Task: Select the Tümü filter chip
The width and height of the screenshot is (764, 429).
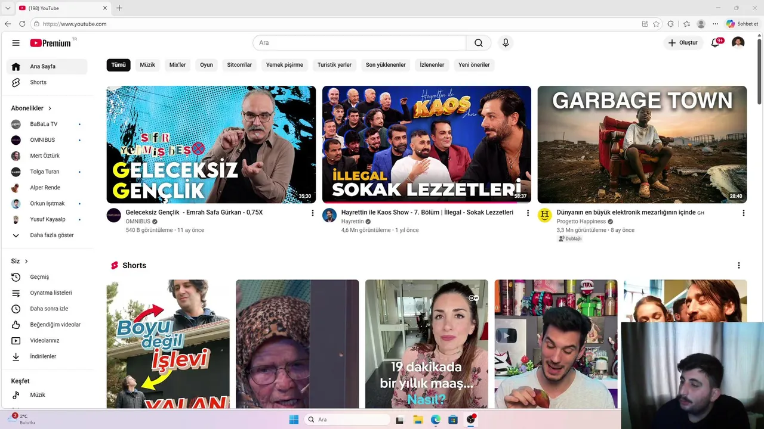Action: click(118, 65)
